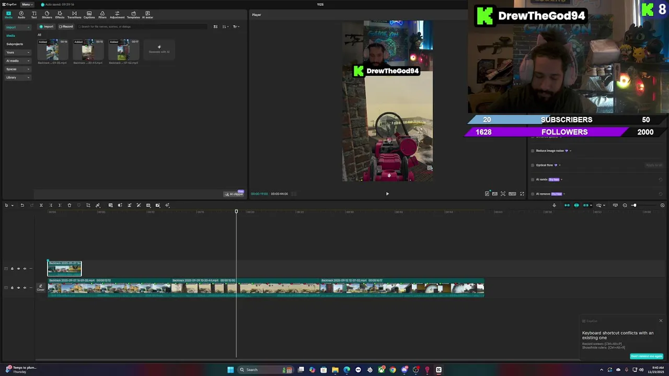Image resolution: width=669 pixels, height=376 pixels.
Task: Expand the Yours section
Action: 17,52
